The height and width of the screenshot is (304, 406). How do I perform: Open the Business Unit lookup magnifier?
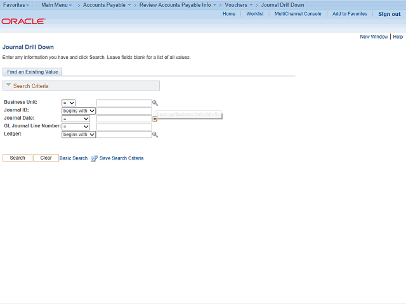click(155, 103)
